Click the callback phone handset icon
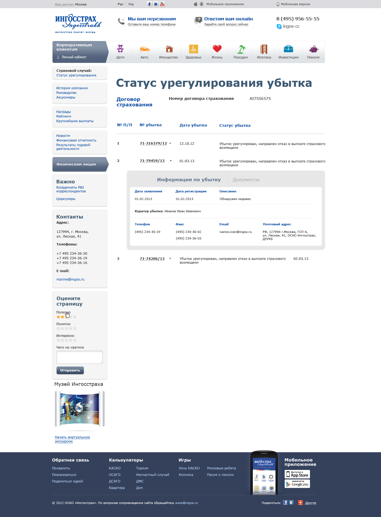The height and width of the screenshot is (517, 381). pyautogui.click(x=121, y=21)
